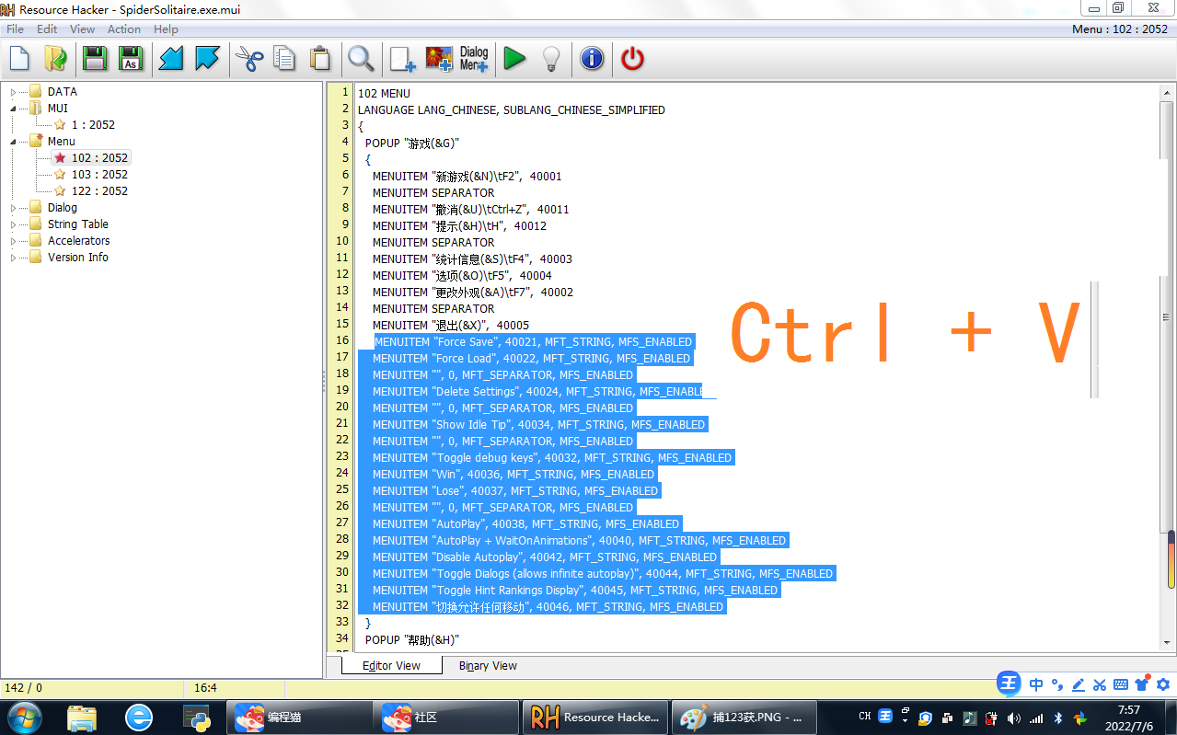Switch the IME to the 中 Chinese mode
This screenshot has height=735, width=1177.
pyautogui.click(x=1036, y=684)
